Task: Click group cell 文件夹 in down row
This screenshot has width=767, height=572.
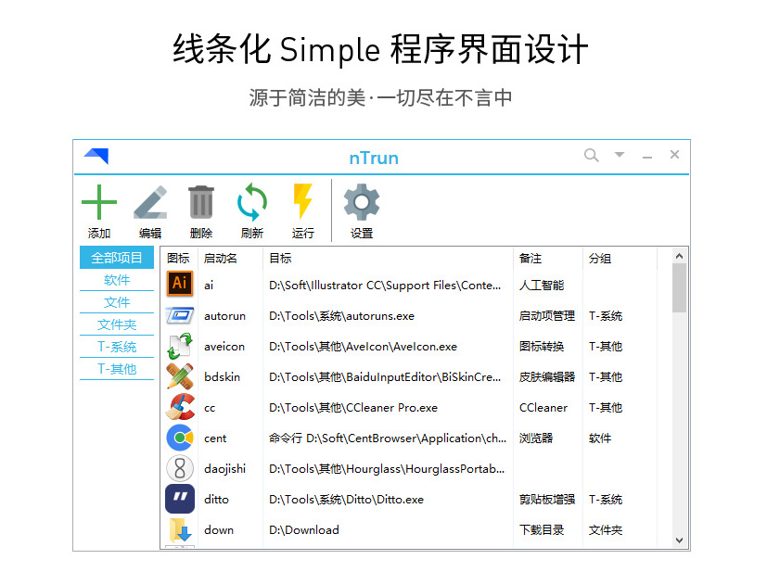Action: click(606, 530)
